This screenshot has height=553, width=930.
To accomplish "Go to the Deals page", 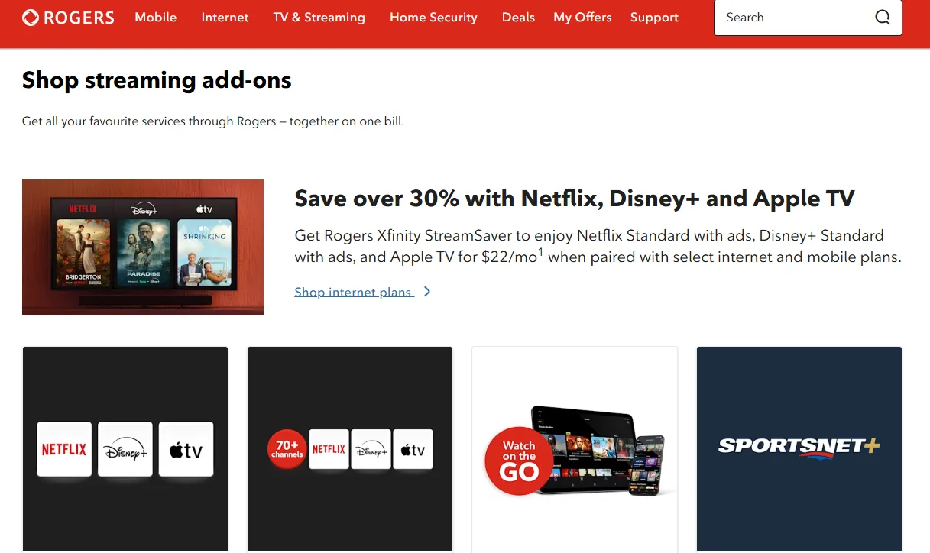I will [518, 17].
